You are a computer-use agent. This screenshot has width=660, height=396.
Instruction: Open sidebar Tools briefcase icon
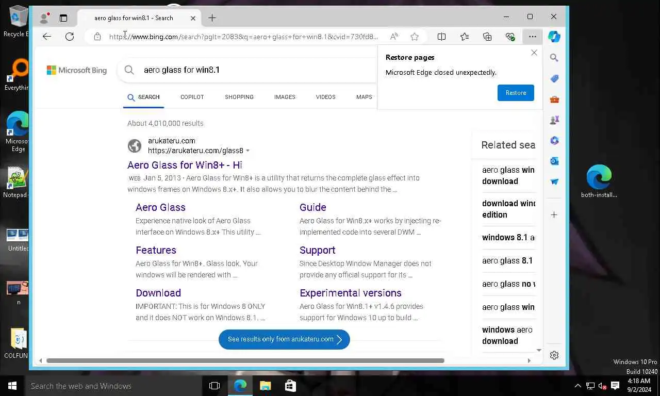point(554,99)
